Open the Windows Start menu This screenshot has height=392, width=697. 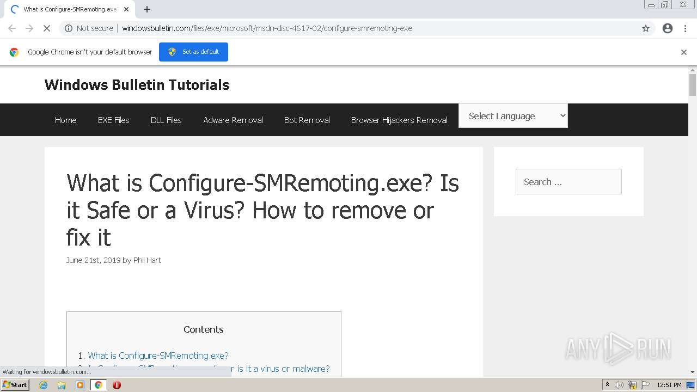coord(15,384)
